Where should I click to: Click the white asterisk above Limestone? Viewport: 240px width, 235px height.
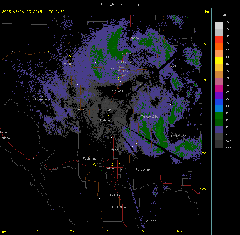[43, 97]
